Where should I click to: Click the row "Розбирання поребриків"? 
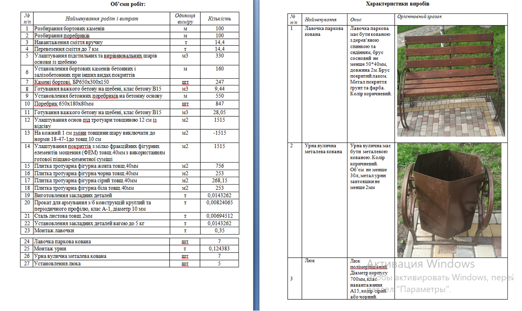(x=129, y=35)
